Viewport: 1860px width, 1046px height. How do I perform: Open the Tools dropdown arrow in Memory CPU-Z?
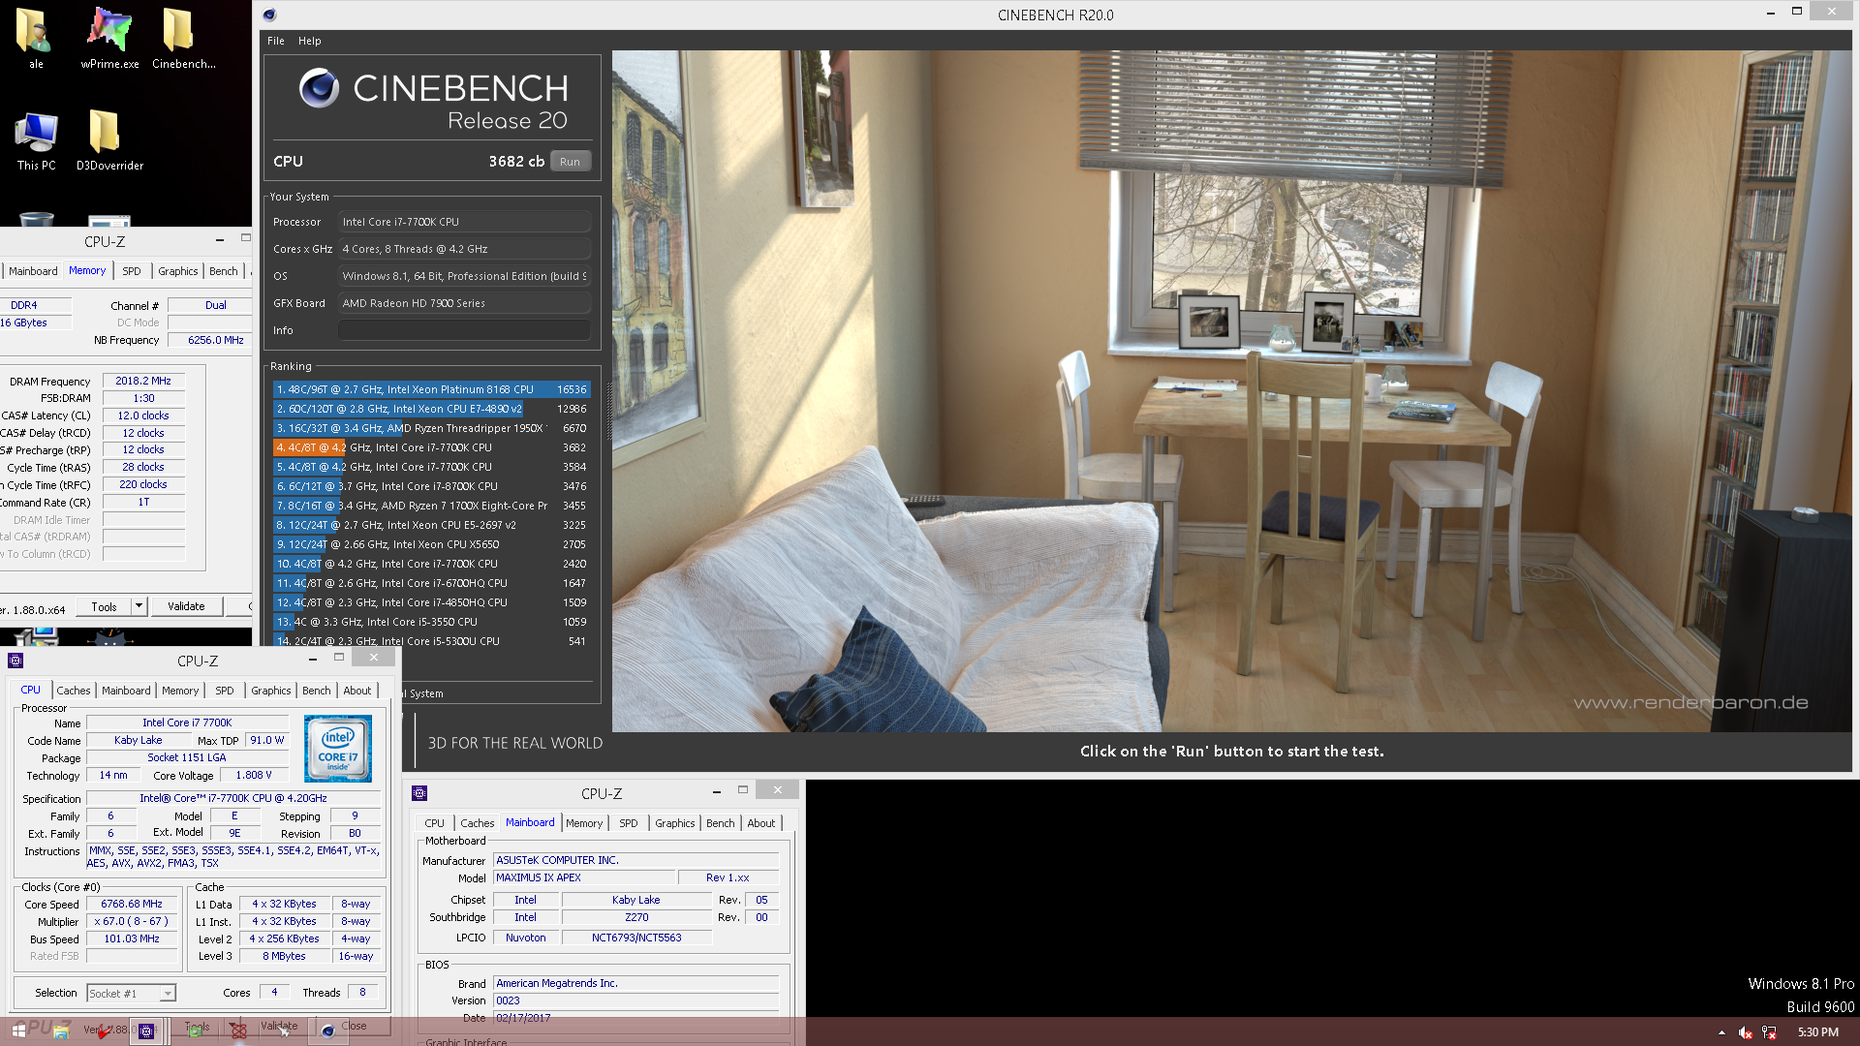tap(139, 606)
